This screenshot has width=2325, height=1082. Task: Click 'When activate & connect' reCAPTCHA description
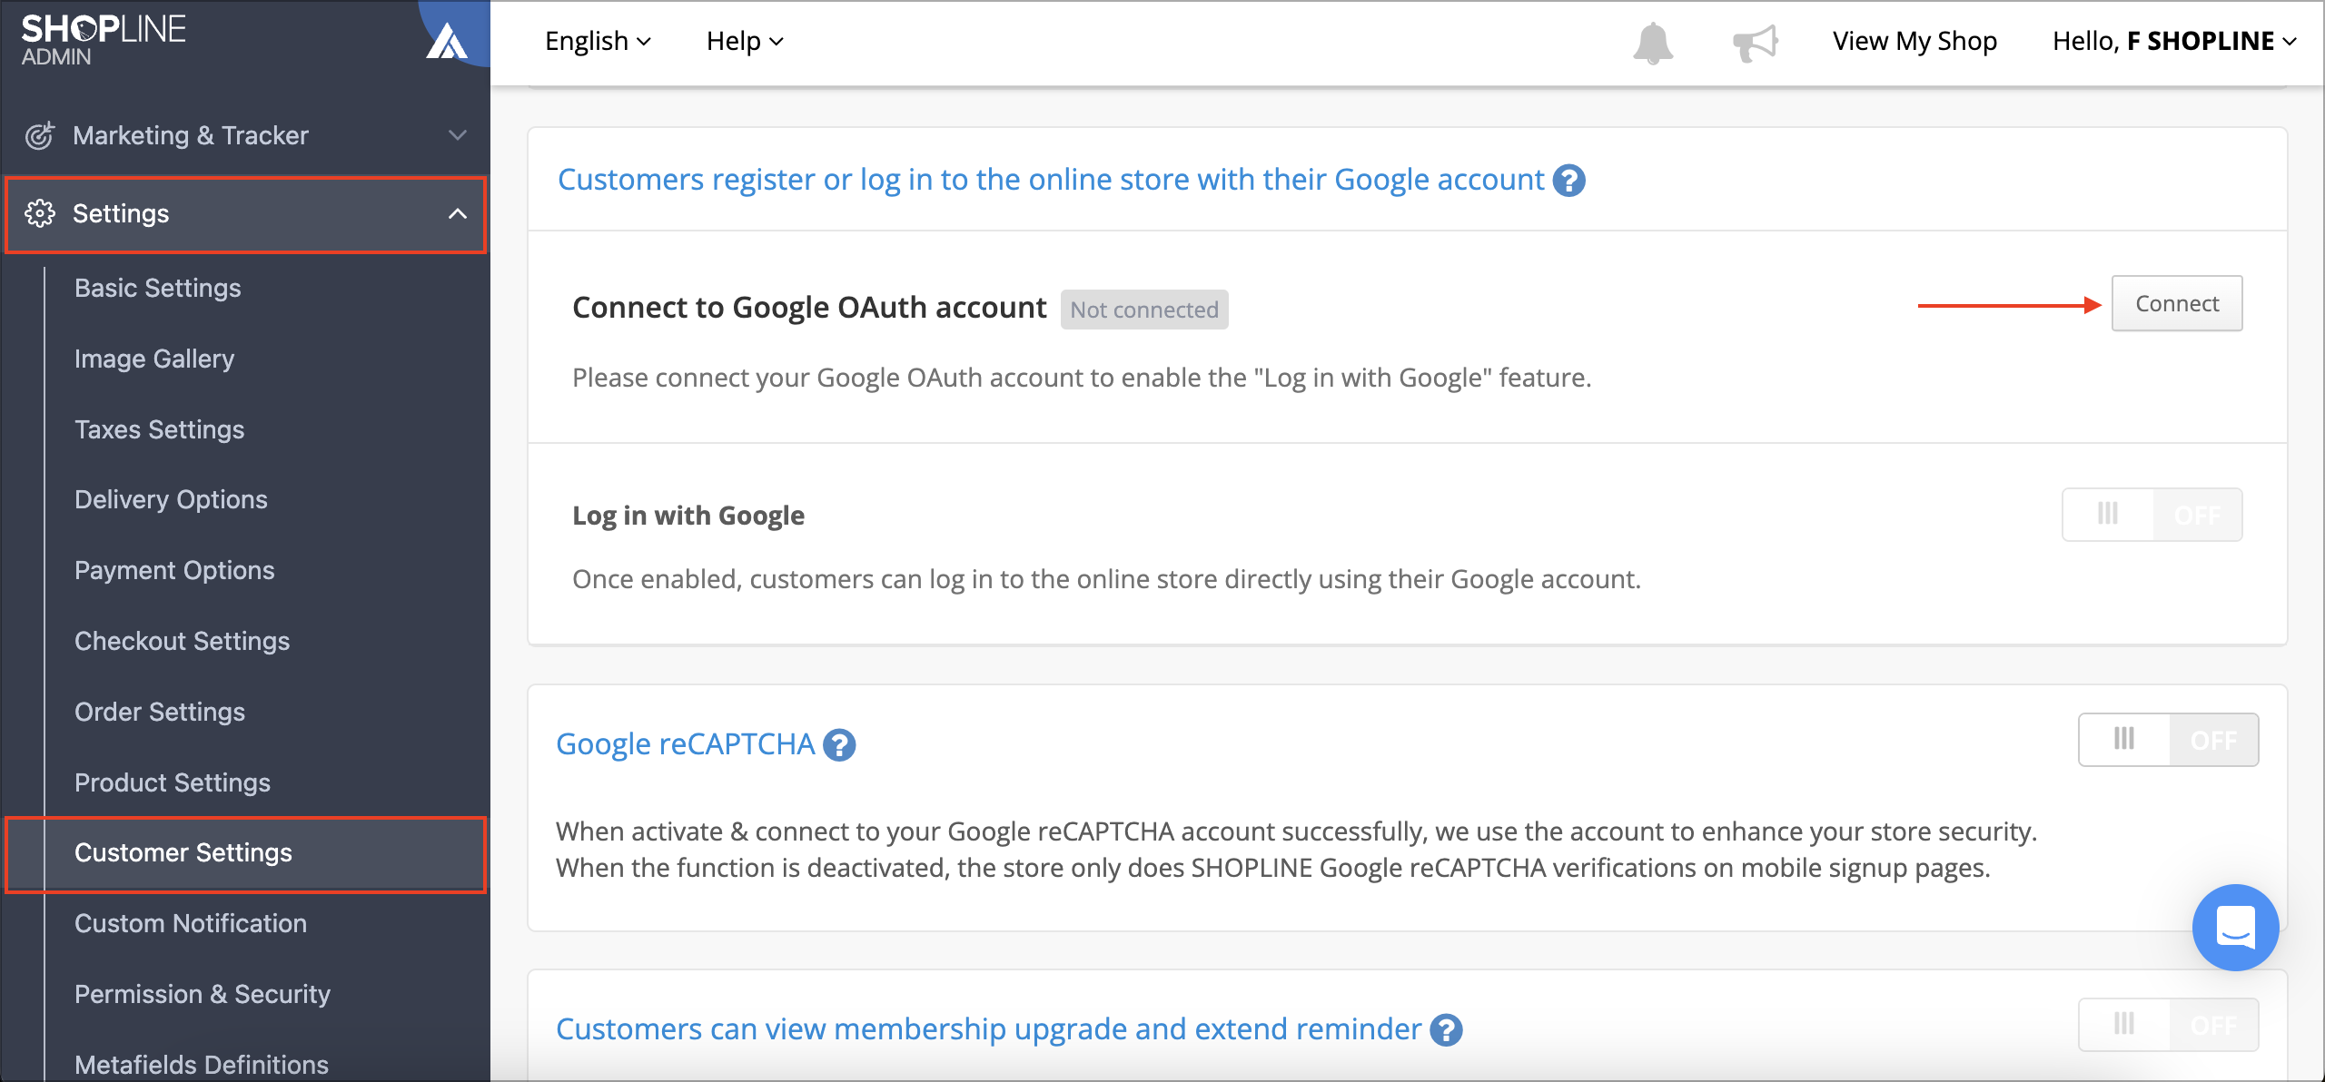[1297, 850]
